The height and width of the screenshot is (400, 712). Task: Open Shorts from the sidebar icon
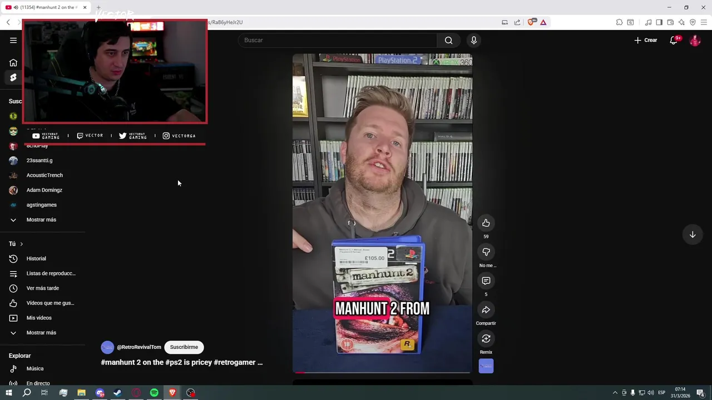point(13,78)
